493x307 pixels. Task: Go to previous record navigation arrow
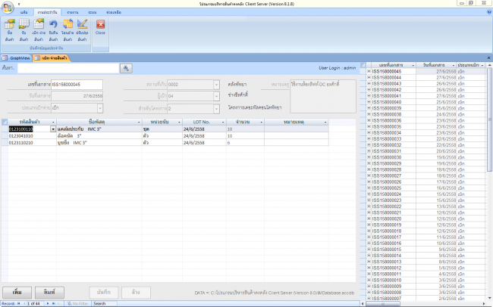(x=24, y=303)
